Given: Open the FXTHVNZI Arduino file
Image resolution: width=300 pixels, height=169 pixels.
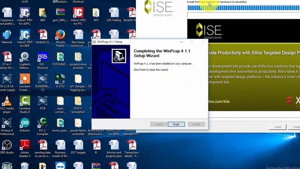Looking at the screenshot, I should (x=60, y=59).
